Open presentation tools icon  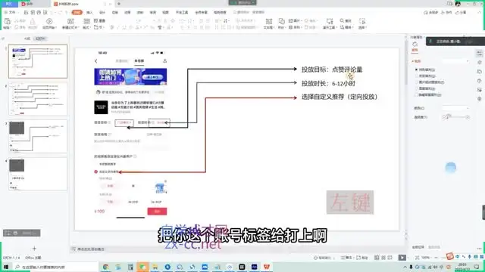coord(330,21)
